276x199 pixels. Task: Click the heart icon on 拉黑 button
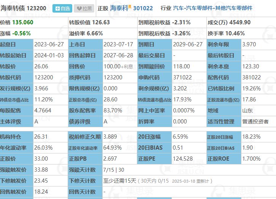tap(79, 8)
